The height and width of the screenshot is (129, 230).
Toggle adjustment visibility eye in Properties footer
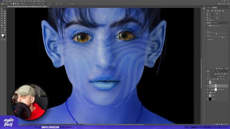(x=224, y=68)
